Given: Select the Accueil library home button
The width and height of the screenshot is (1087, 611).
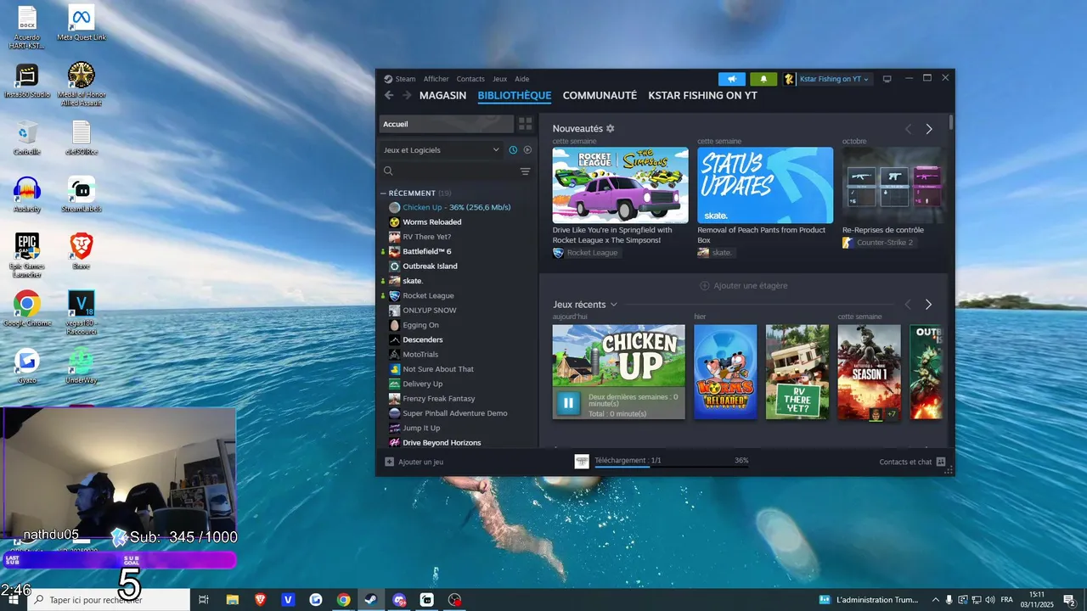Looking at the screenshot, I should pyautogui.click(x=447, y=124).
